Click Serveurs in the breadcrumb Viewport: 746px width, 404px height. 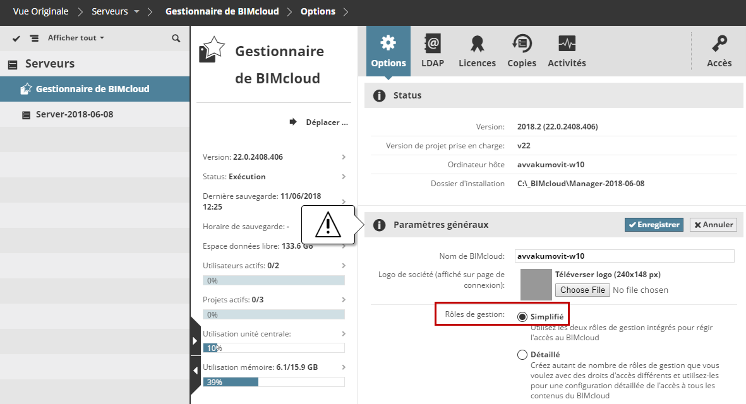[x=110, y=11]
